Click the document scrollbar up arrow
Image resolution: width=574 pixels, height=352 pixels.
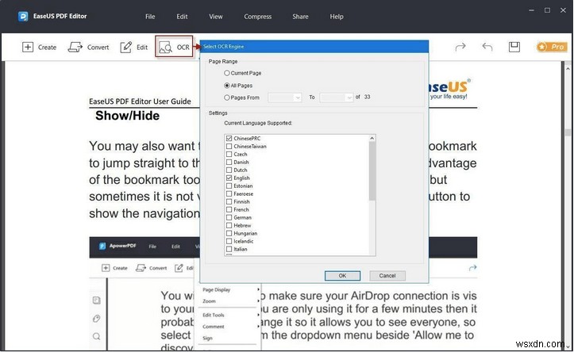pos(568,68)
